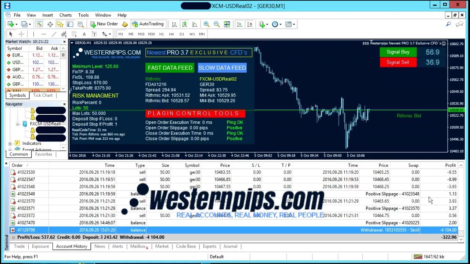This screenshot has height=264, width=470.
Task: Click the New Order button
Action: [104, 24]
